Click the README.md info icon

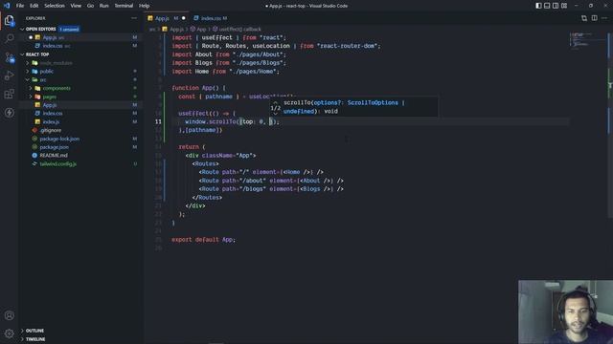[x=34, y=155]
